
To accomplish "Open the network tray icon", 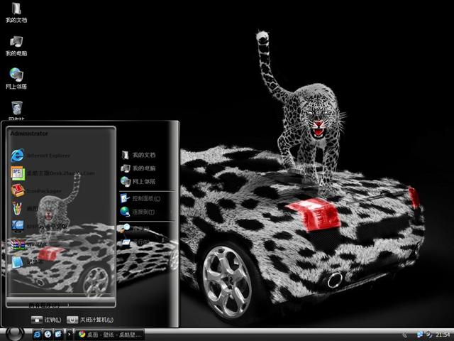I will (420, 334).
